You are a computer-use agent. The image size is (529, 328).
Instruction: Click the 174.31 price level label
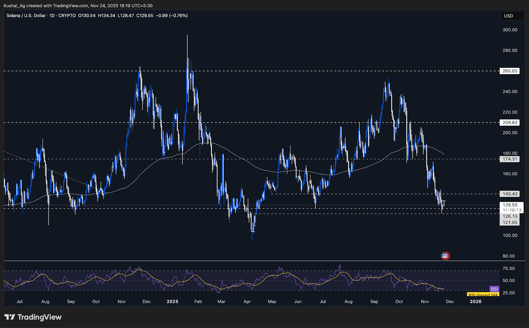[x=509, y=159]
